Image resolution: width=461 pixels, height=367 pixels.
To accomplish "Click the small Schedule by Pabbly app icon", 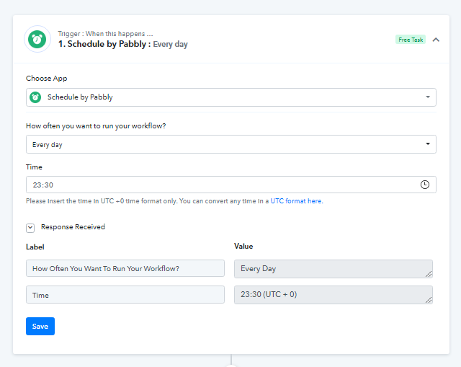I will pyautogui.click(x=35, y=97).
